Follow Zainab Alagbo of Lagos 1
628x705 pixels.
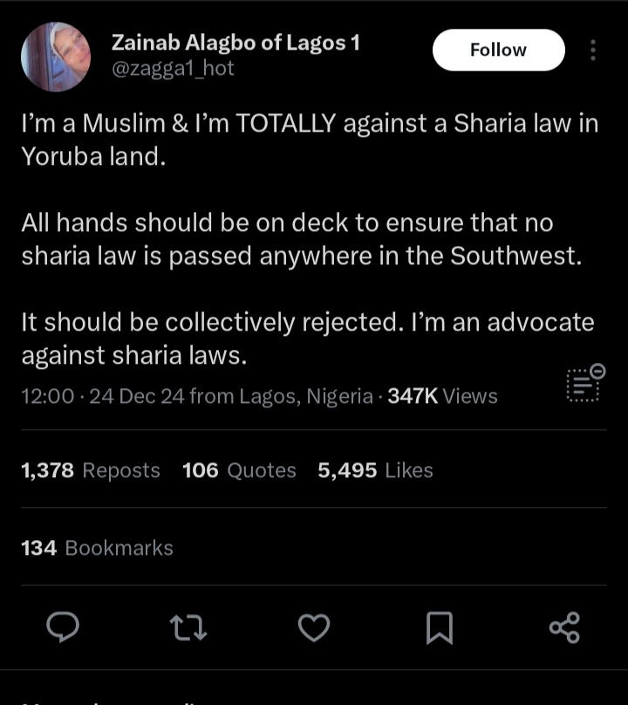[498, 50]
